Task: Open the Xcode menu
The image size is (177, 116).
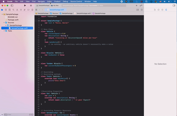Action: pyautogui.click(x=10, y=1)
